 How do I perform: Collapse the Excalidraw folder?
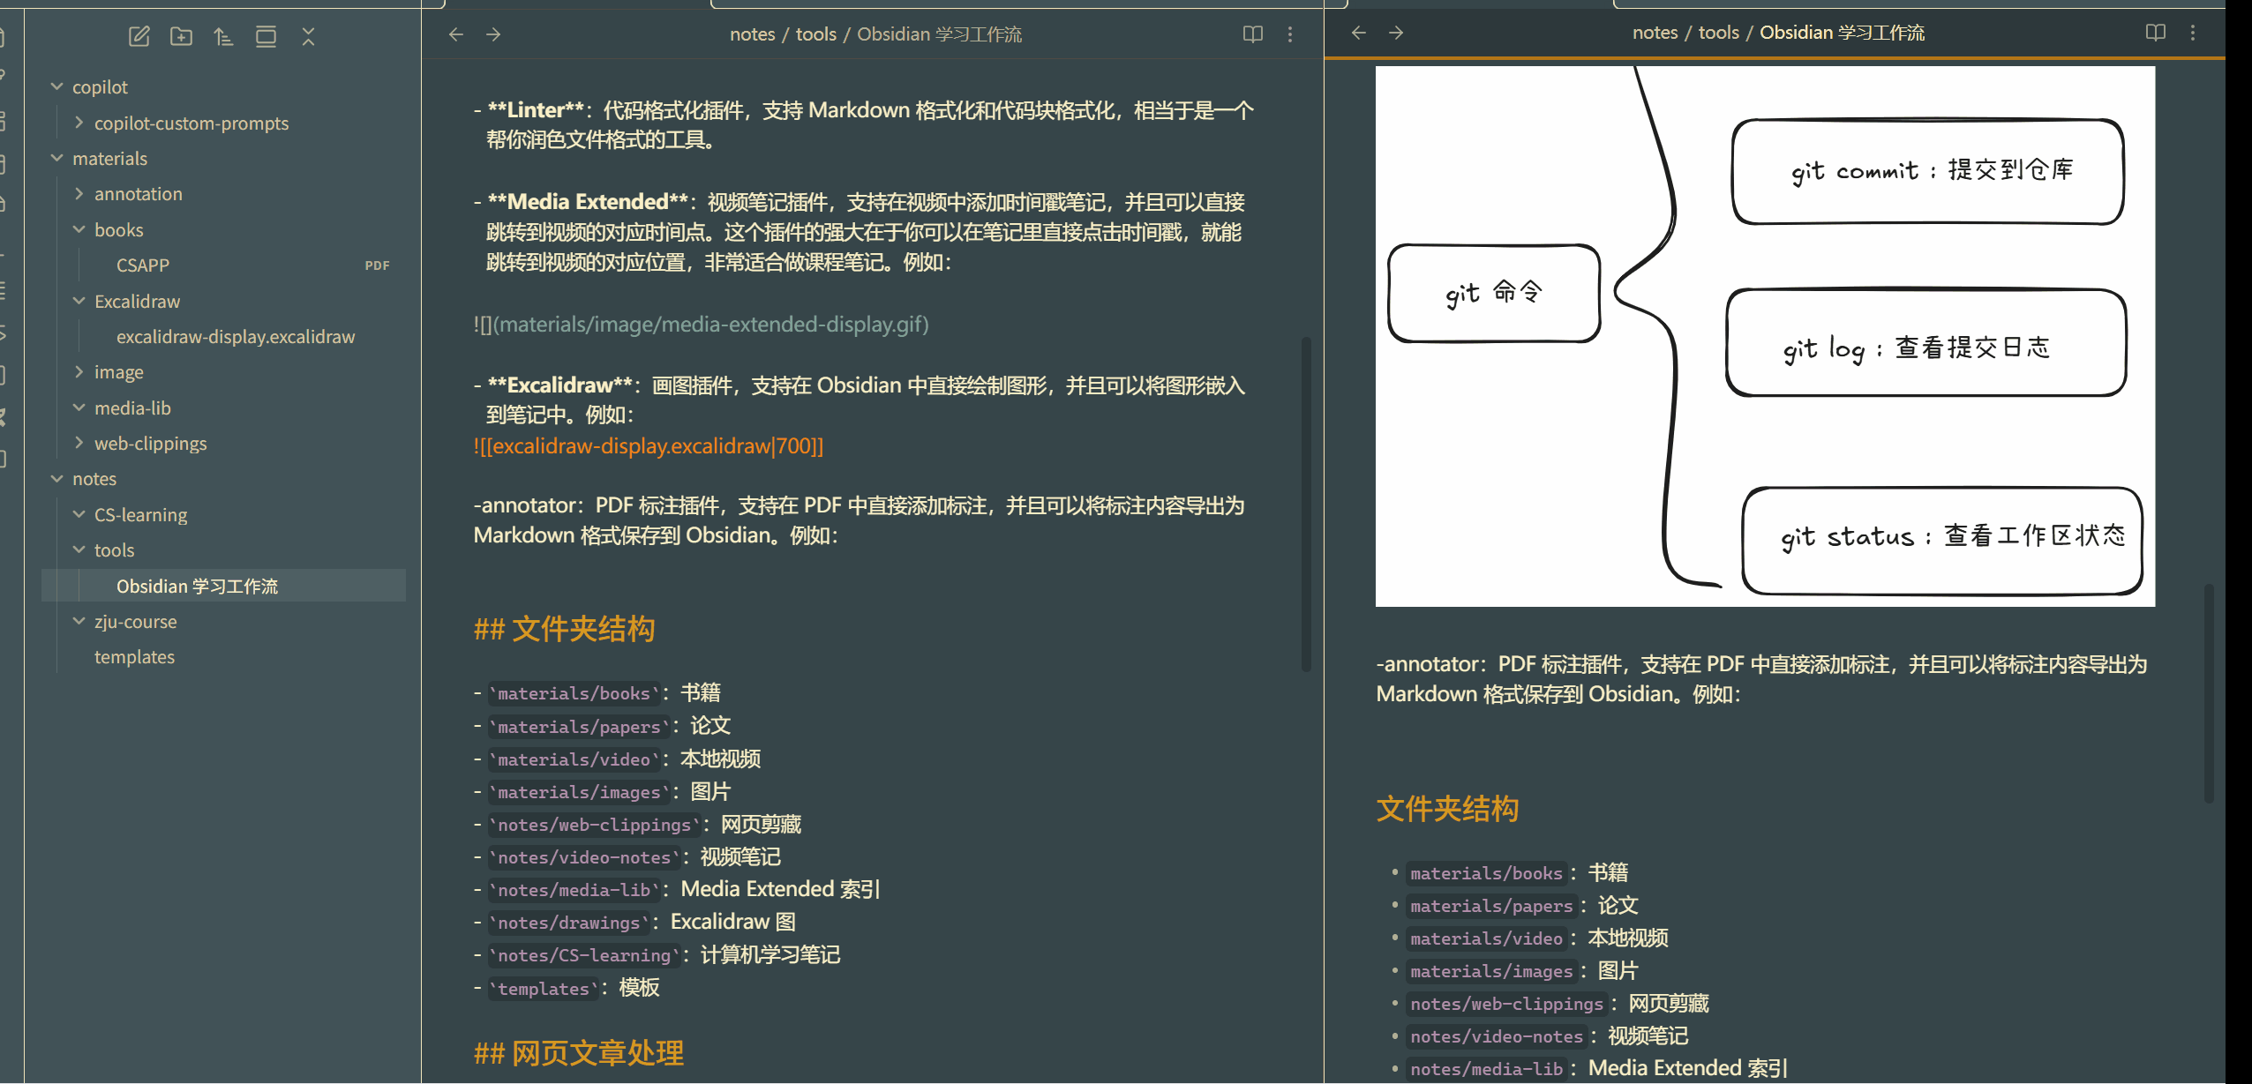[x=79, y=301]
